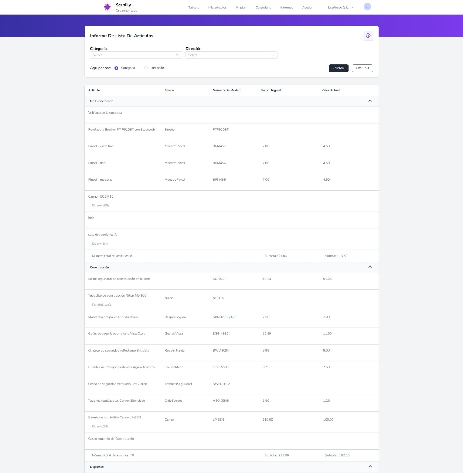The width and height of the screenshot is (463, 473).
Task: Collapse the Construcción group
Action: 370,267
